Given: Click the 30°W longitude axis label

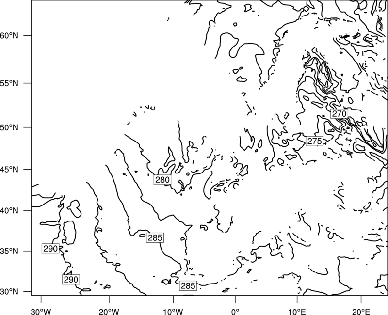Looking at the screenshot, I should 41,312.
